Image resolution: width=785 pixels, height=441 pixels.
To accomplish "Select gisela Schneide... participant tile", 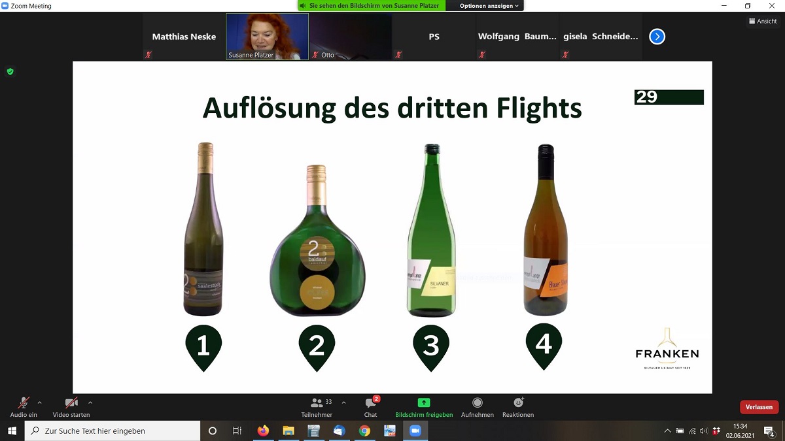I will click(600, 37).
